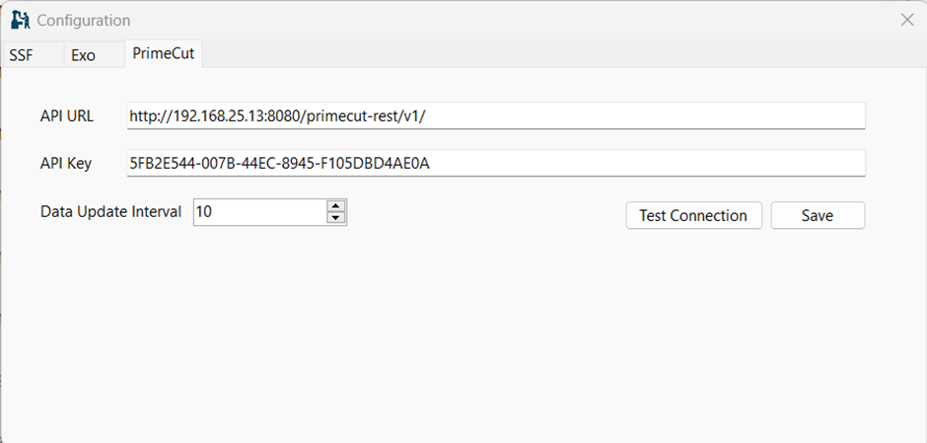This screenshot has height=443, width=927.
Task: Select the PrimeCut tab
Action: (163, 54)
